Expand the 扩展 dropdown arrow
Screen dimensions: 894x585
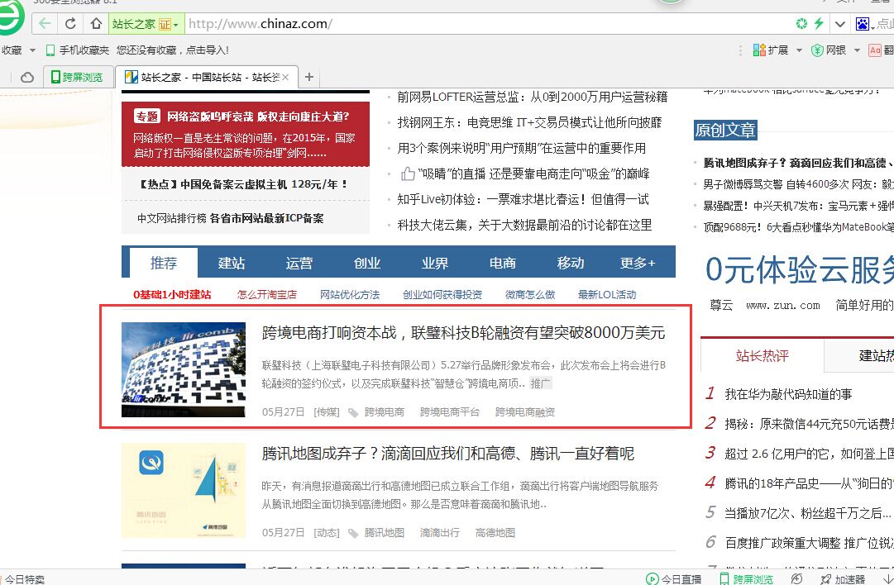tap(799, 50)
